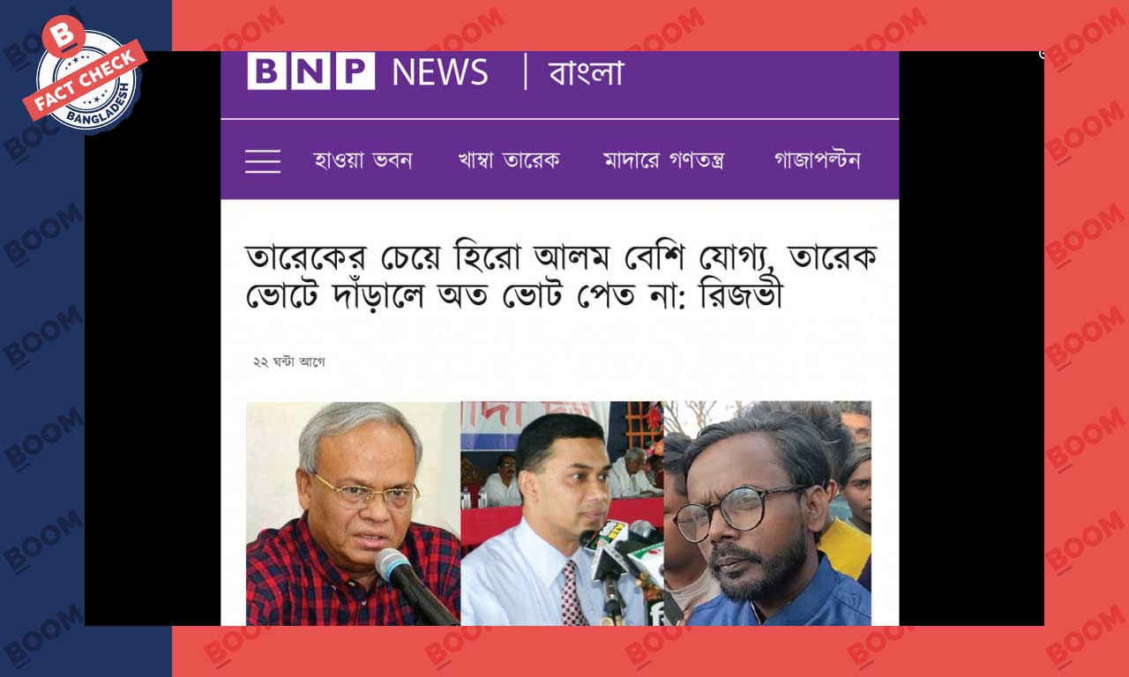Select the গাজাপল্টন menu item
This screenshot has width=1129, height=677.
tap(817, 161)
